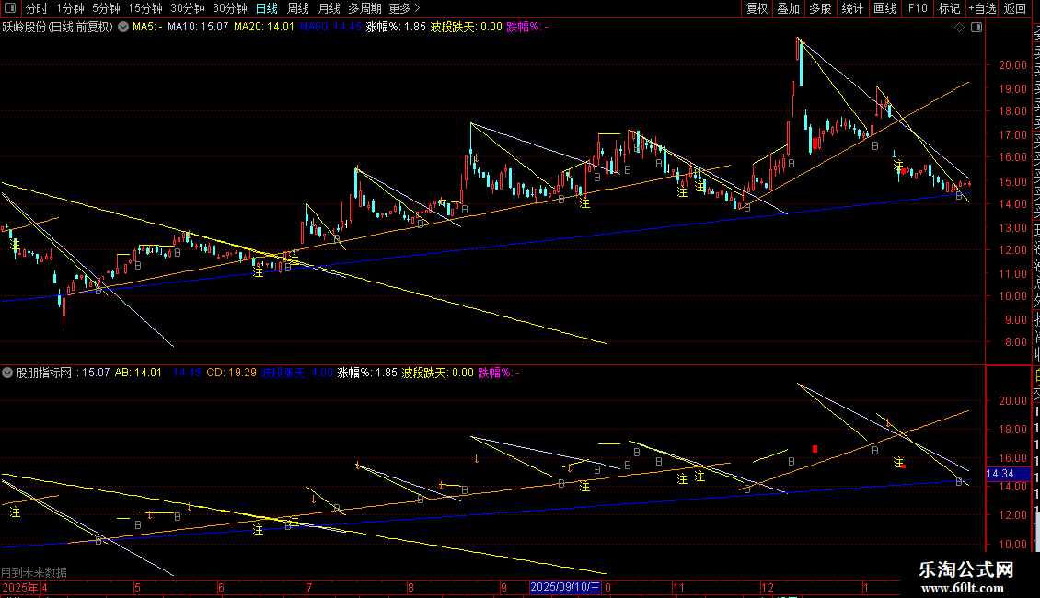Select the 1分钟 period tab
Viewport: 1040px width, 598px height.
pos(70,8)
